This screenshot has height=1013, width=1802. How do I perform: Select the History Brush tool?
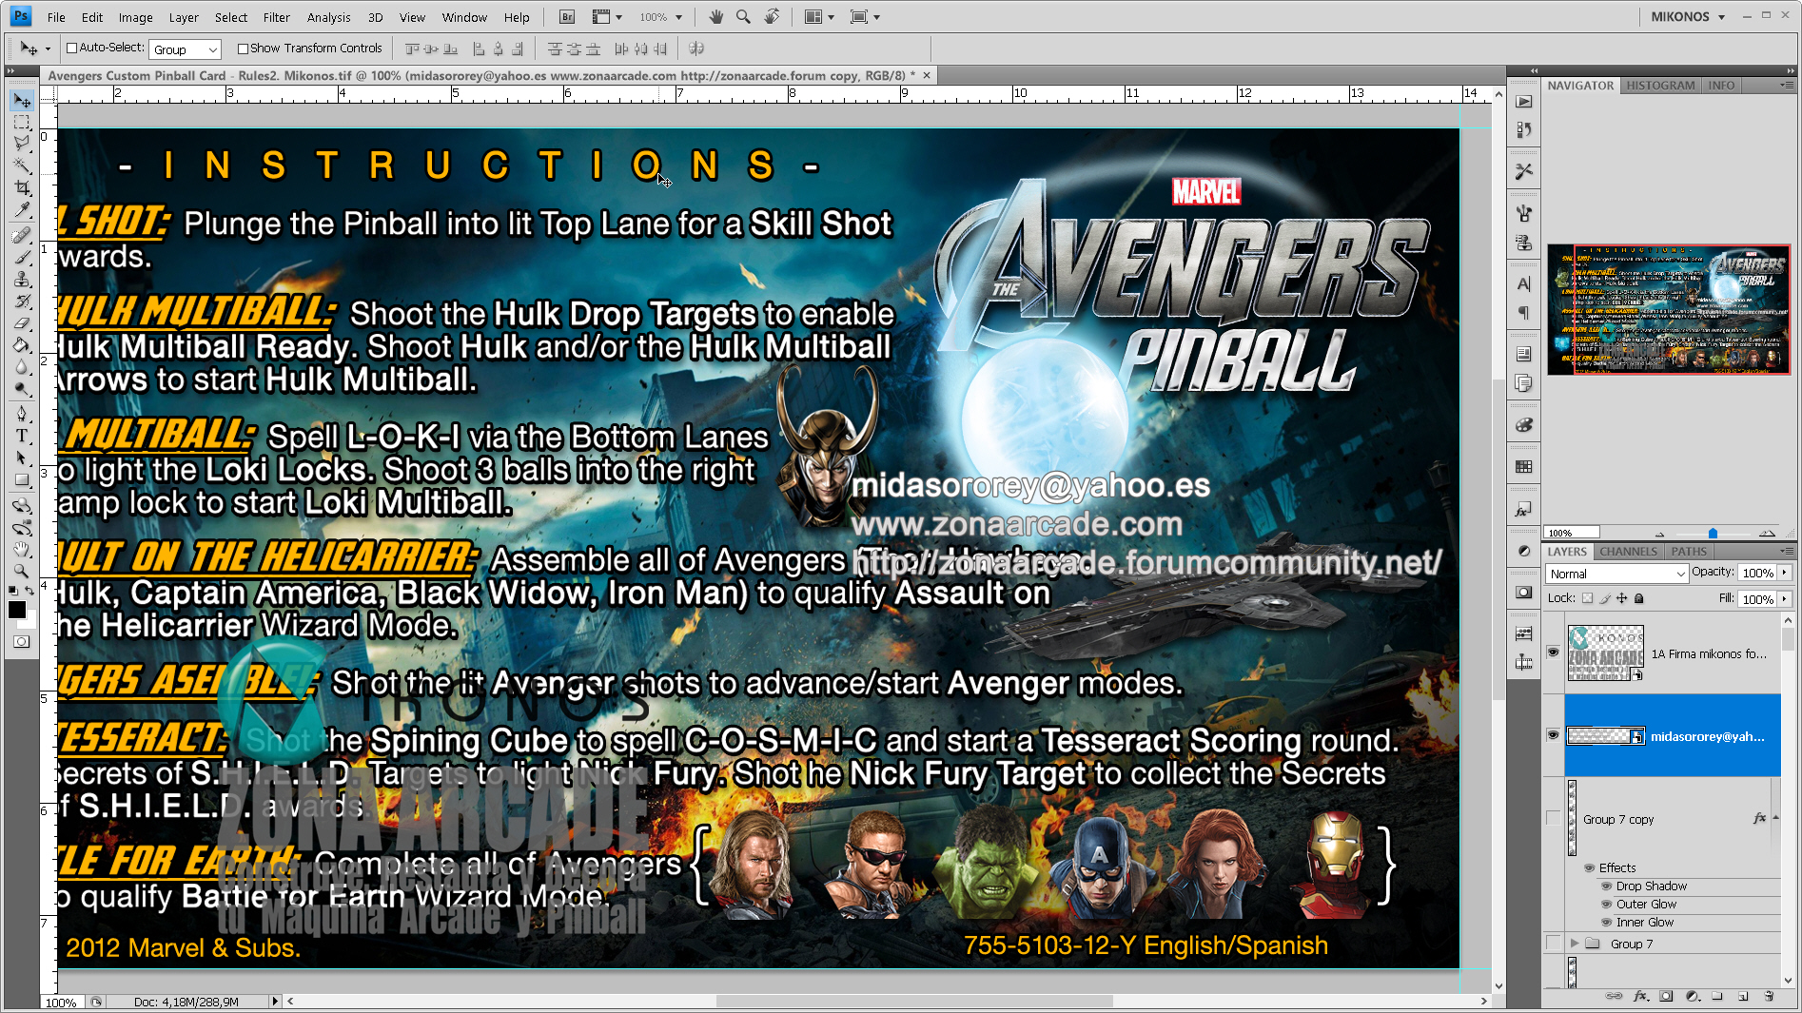22,301
